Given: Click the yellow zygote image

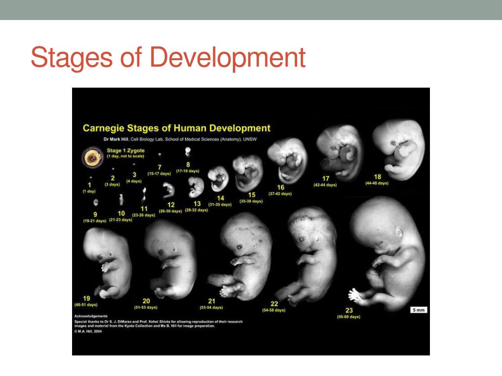Looking at the screenshot, I should point(92,158).
